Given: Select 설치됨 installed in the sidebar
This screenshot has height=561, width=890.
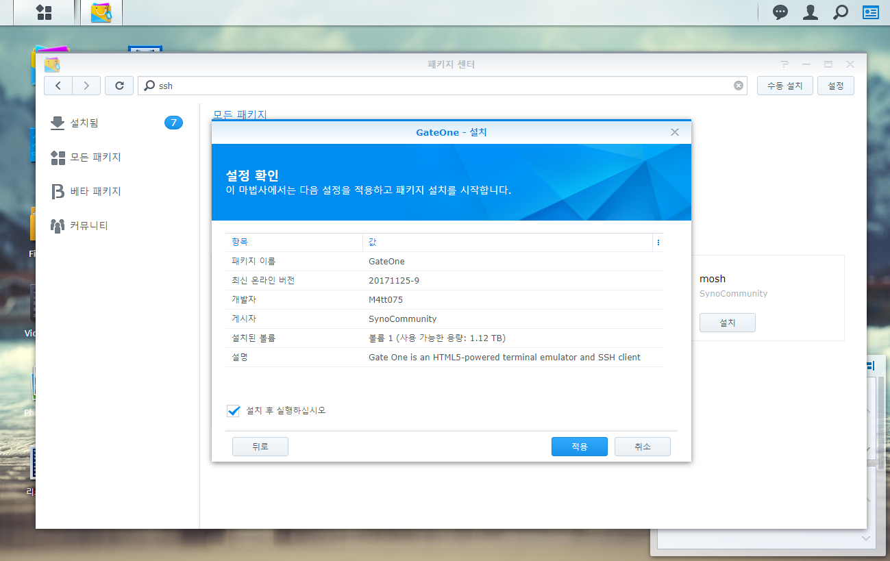Looking at the screenshot, I should coord(117,123).
